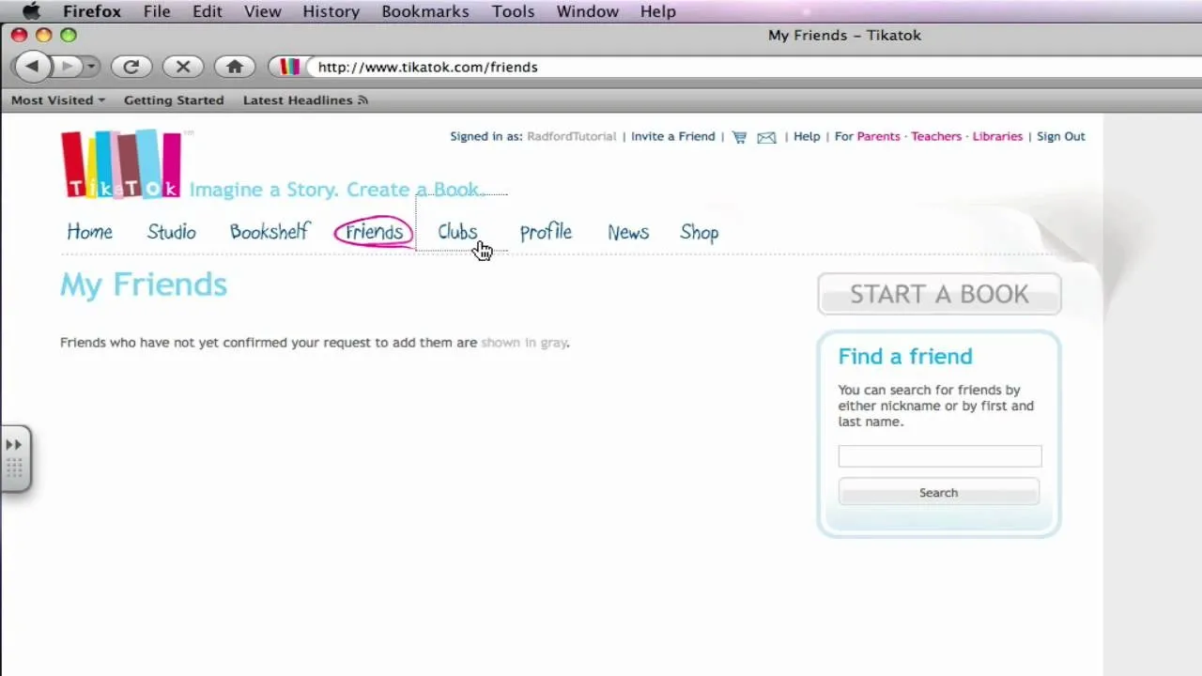This screenshot has height=676, width=1202.
Task: Click Invite a Friend link
Action: pyautogui.click(x=672, y=136)
